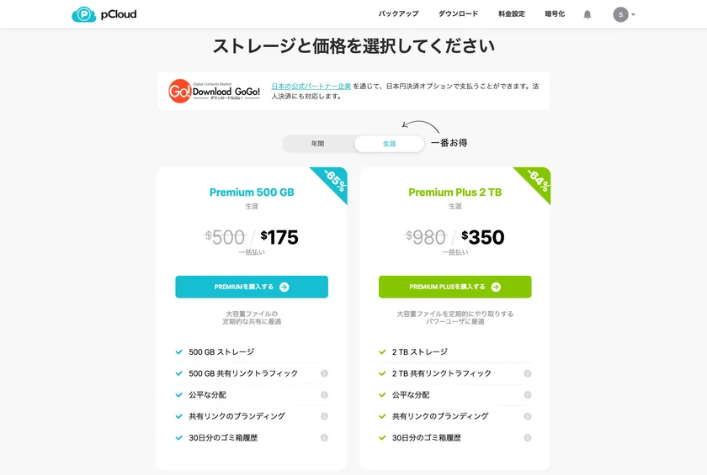Image resolution: width=707 pixels, height=475 pixels.
Task: Select the 生涯 billing option
Action: pyautogui.click(x=389, y=144)
